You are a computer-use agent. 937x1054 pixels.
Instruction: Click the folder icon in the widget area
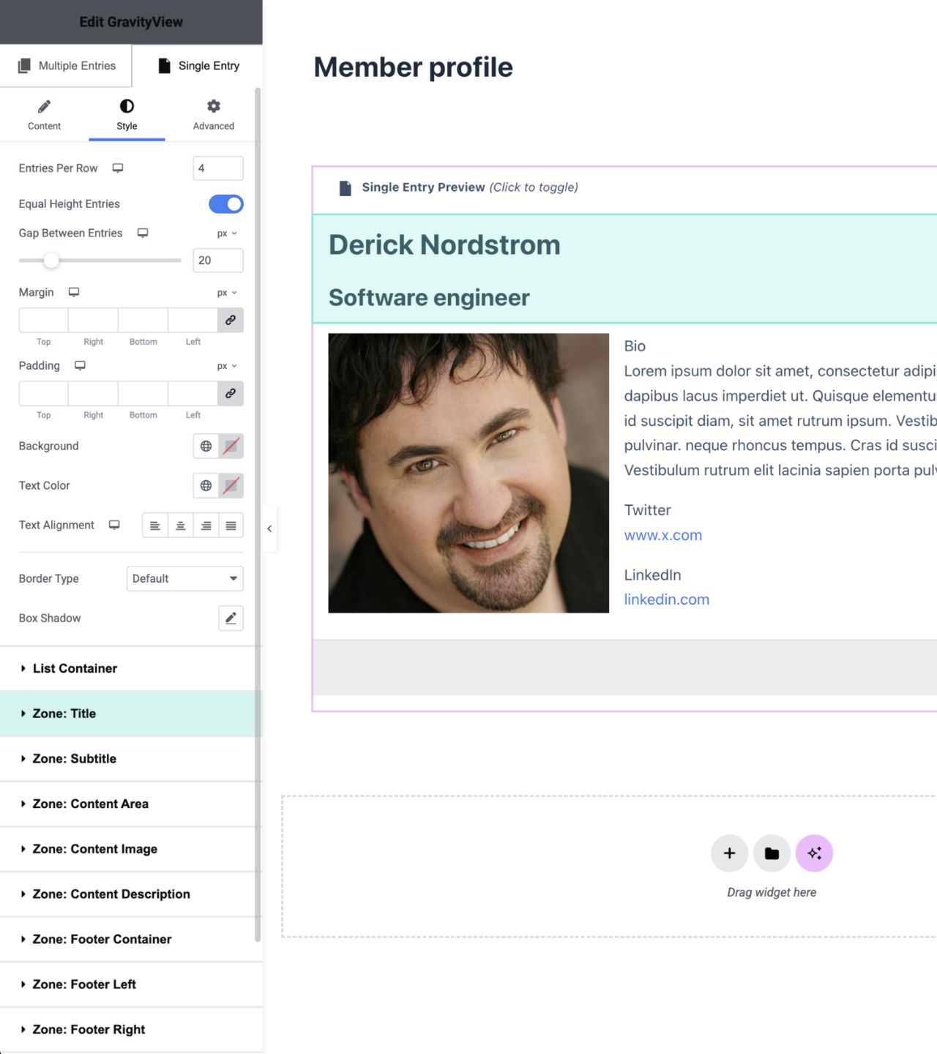coord(772,853)
